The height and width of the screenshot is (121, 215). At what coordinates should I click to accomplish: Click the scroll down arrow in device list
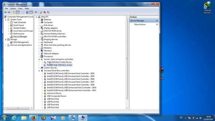(127, 108)
